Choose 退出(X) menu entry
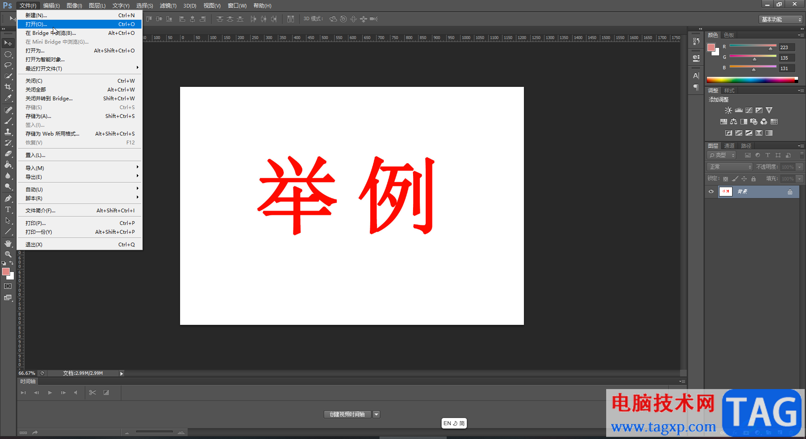This screenshot has height=439, width=806. point(80,245)
